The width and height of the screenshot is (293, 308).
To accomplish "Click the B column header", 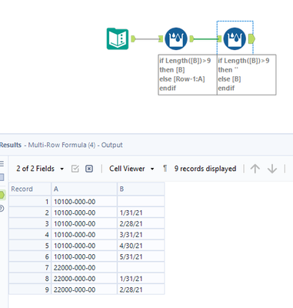I will (x=141, y=189).
